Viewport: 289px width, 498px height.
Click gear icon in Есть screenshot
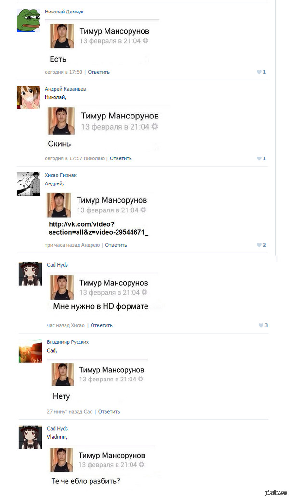coord(145,40)
